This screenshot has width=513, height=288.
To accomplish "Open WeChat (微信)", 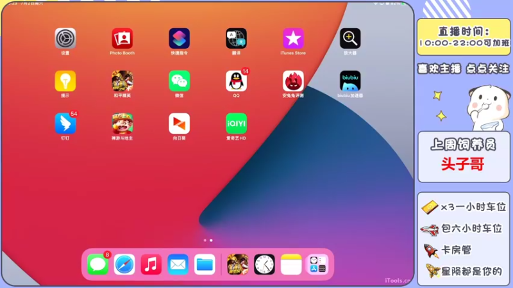I will click(180, 81).
